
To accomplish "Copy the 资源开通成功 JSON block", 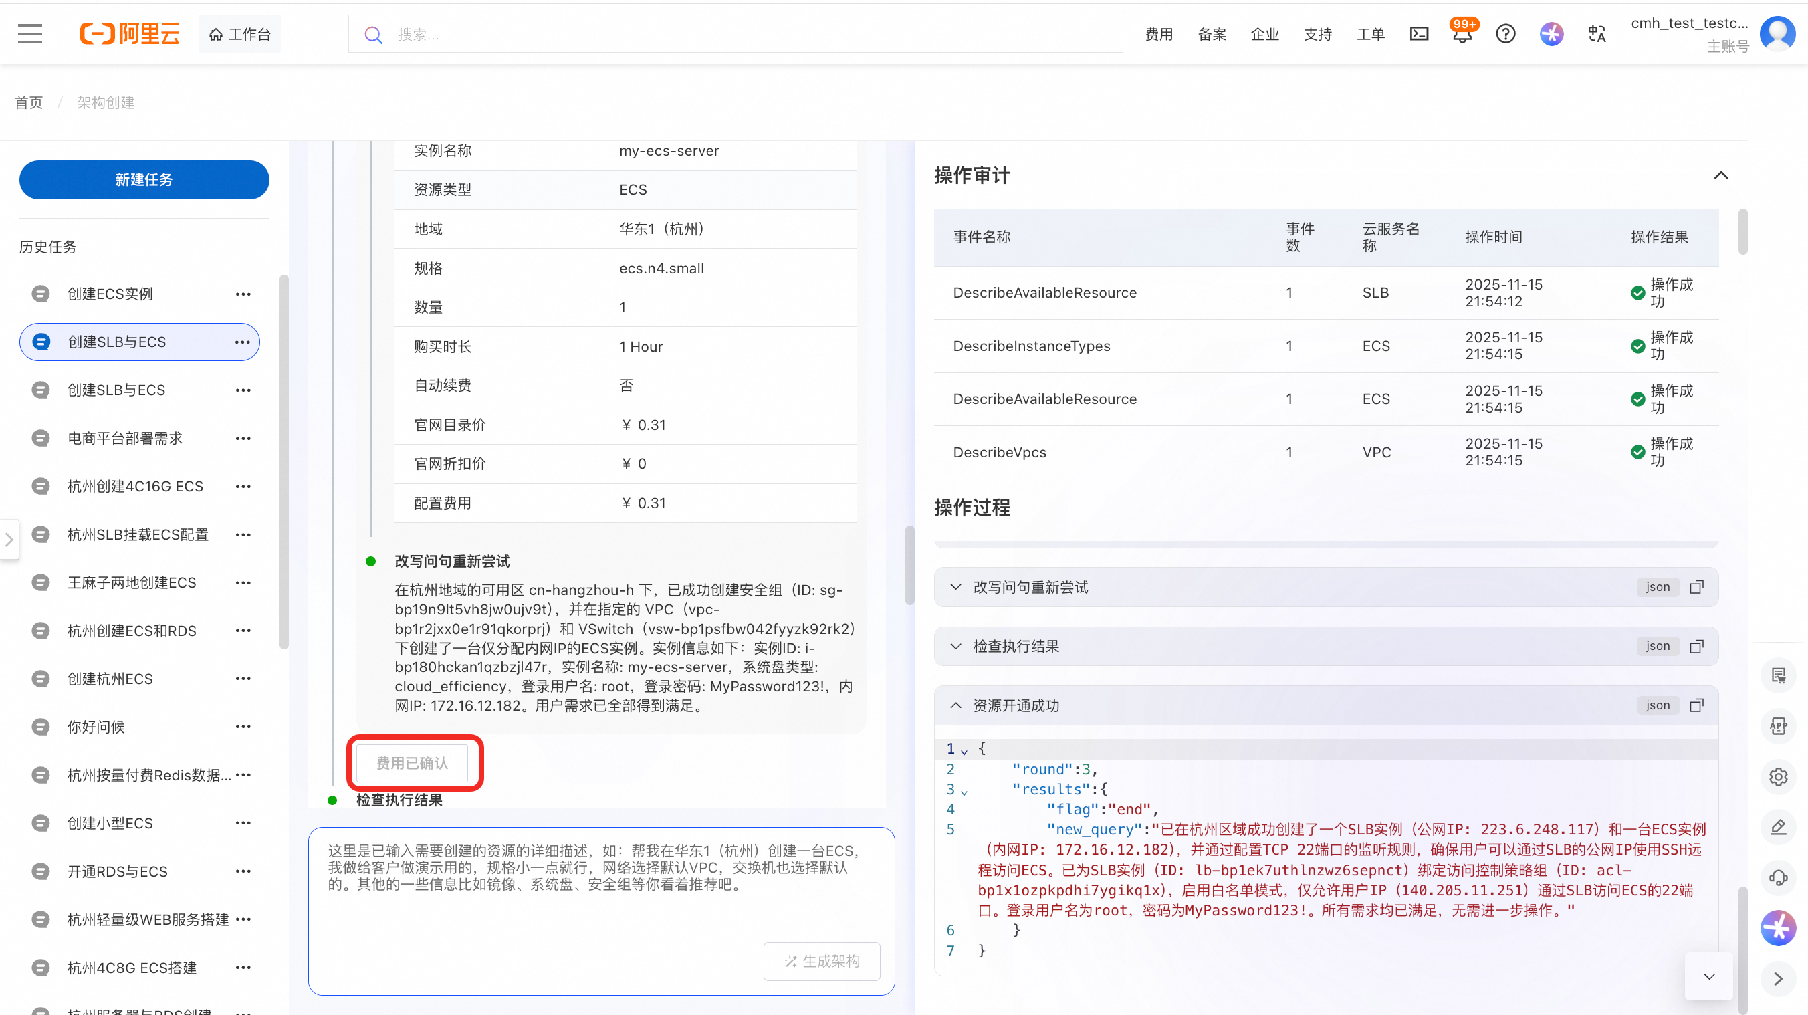I will tap(1696, 705).
